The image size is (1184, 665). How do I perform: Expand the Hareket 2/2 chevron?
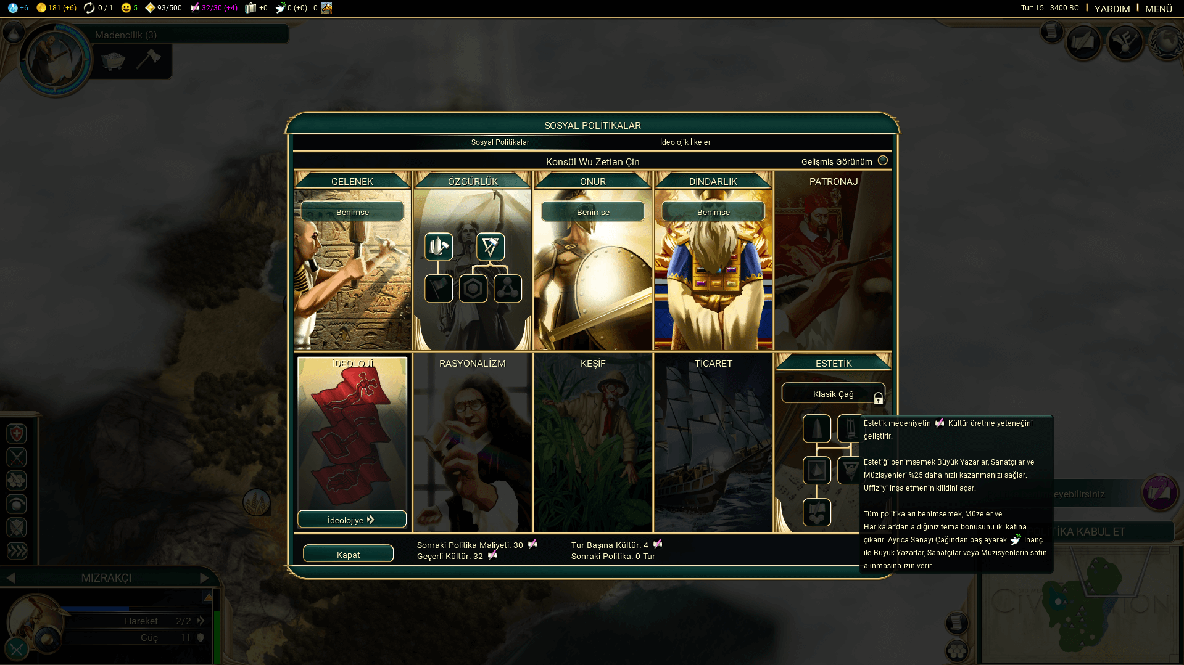click(x=201, y=621)
